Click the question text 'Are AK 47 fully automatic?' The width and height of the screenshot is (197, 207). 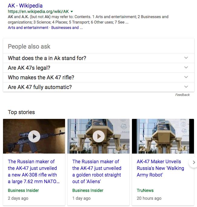point(40,87)
